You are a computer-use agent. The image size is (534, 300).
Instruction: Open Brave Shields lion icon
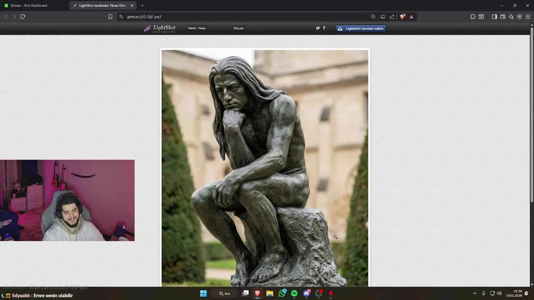tap(402, 17)
